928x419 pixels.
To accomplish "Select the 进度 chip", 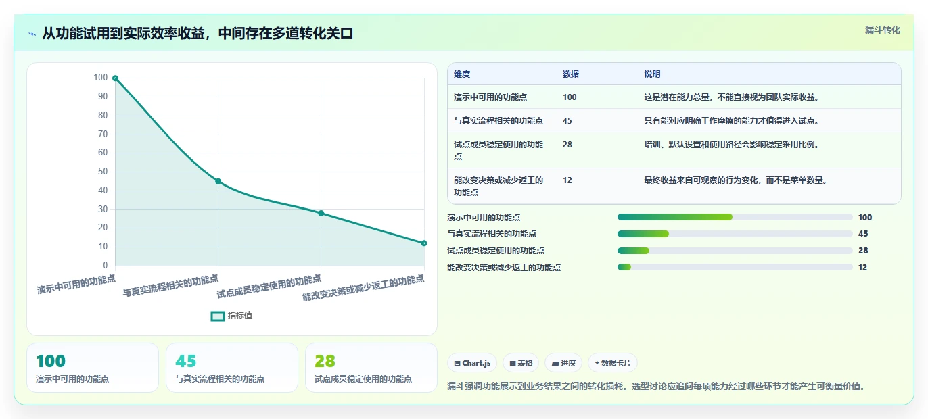I will (563, 363).
